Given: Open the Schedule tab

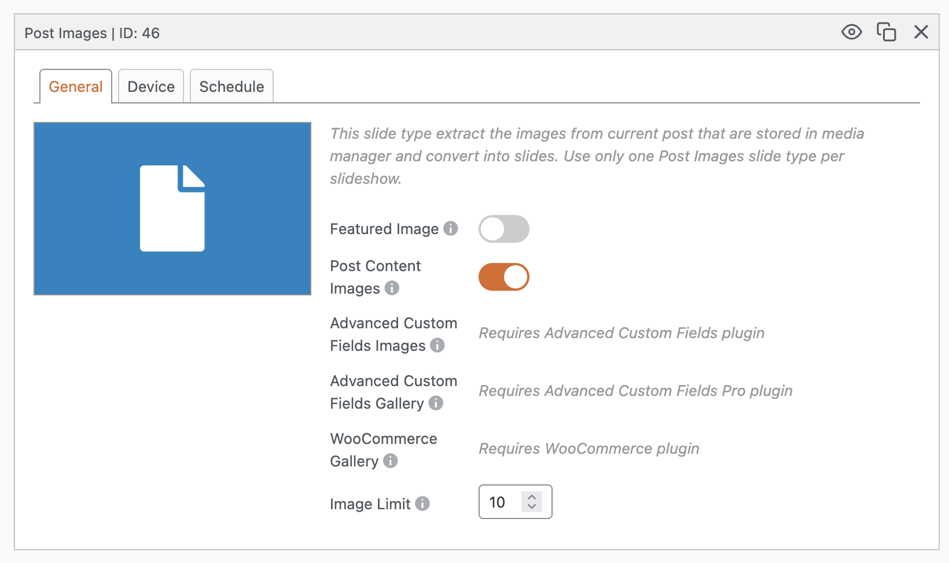Looking at the screenshot, I should coord(231,87).
